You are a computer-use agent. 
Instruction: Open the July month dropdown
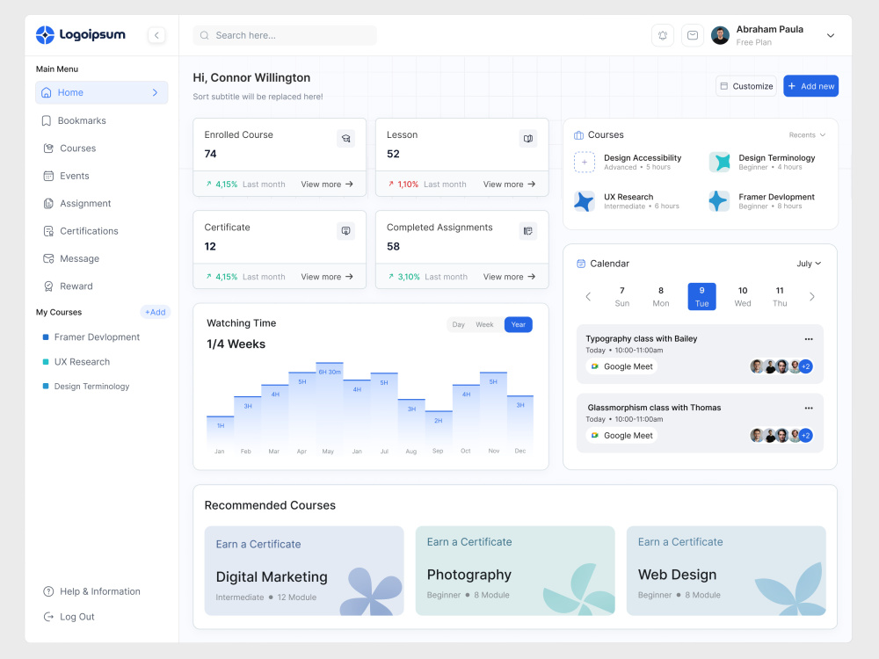point(809,264)
